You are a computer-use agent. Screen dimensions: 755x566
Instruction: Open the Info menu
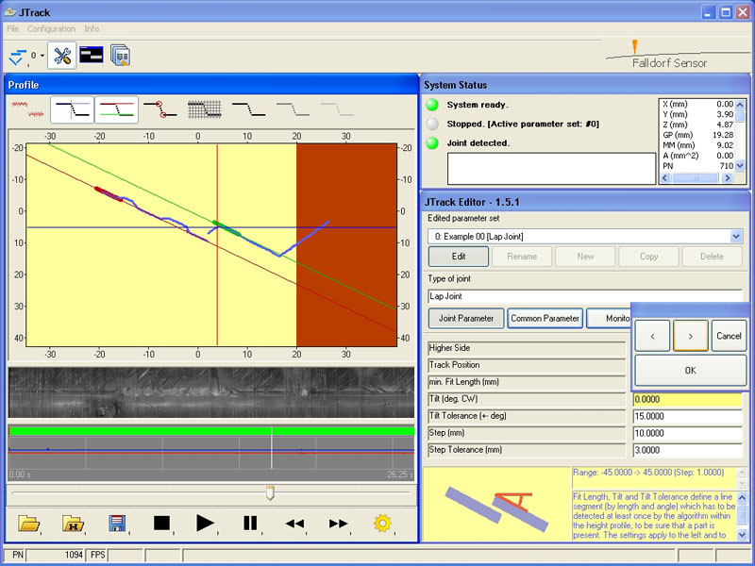coord(92,29)
